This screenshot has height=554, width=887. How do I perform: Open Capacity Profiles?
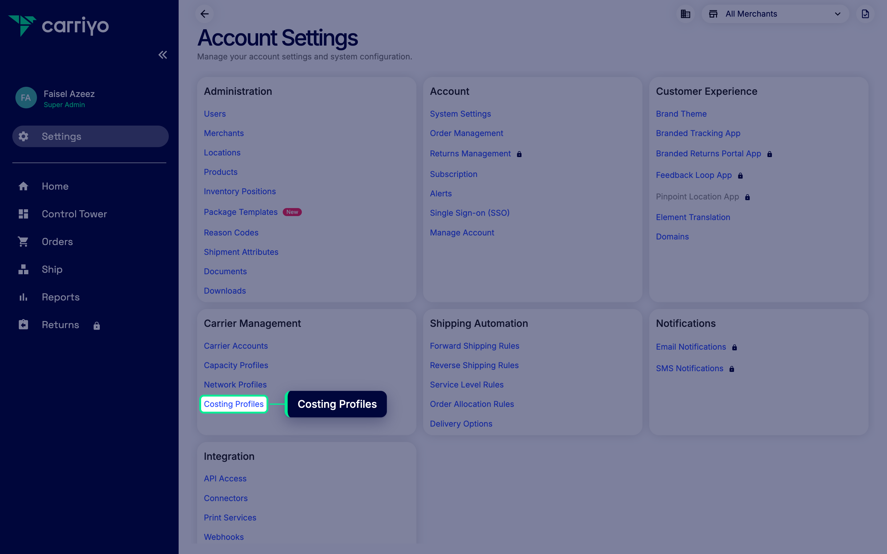(236, 365)
